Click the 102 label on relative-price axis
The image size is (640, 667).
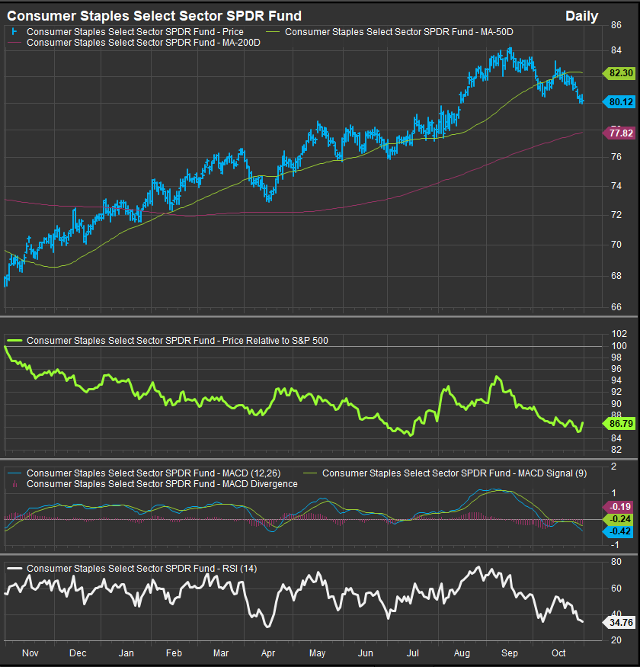click(x=619, y=334)
